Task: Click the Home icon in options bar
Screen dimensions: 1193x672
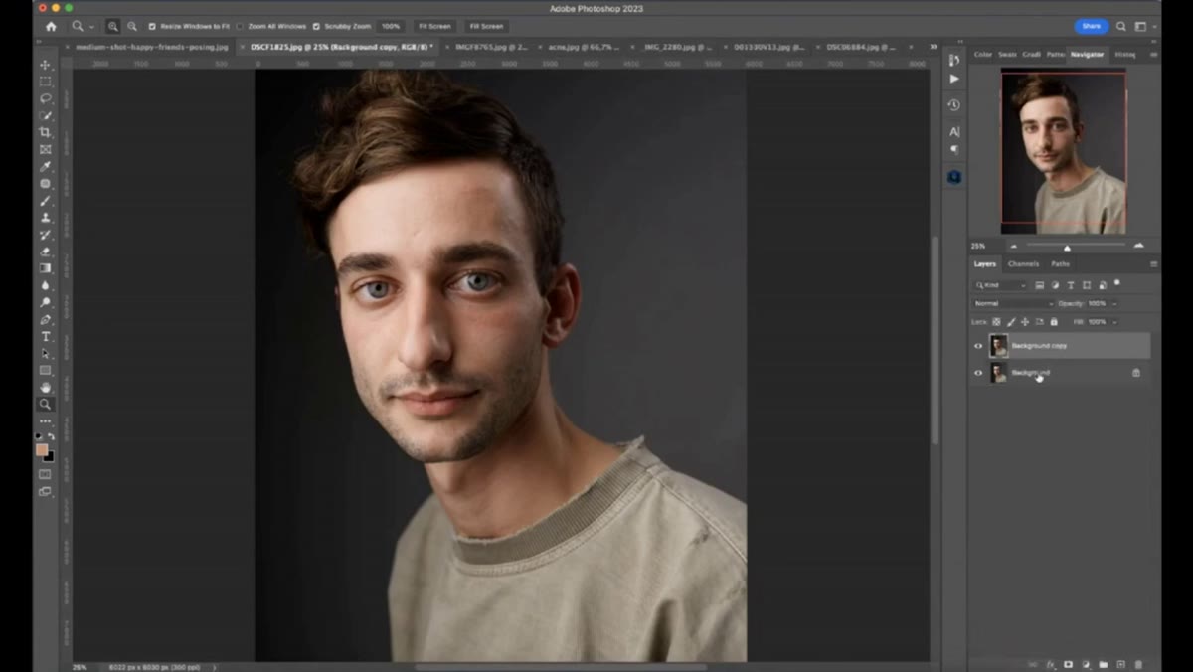Action: pyautogui.click(x=51, y=26)
